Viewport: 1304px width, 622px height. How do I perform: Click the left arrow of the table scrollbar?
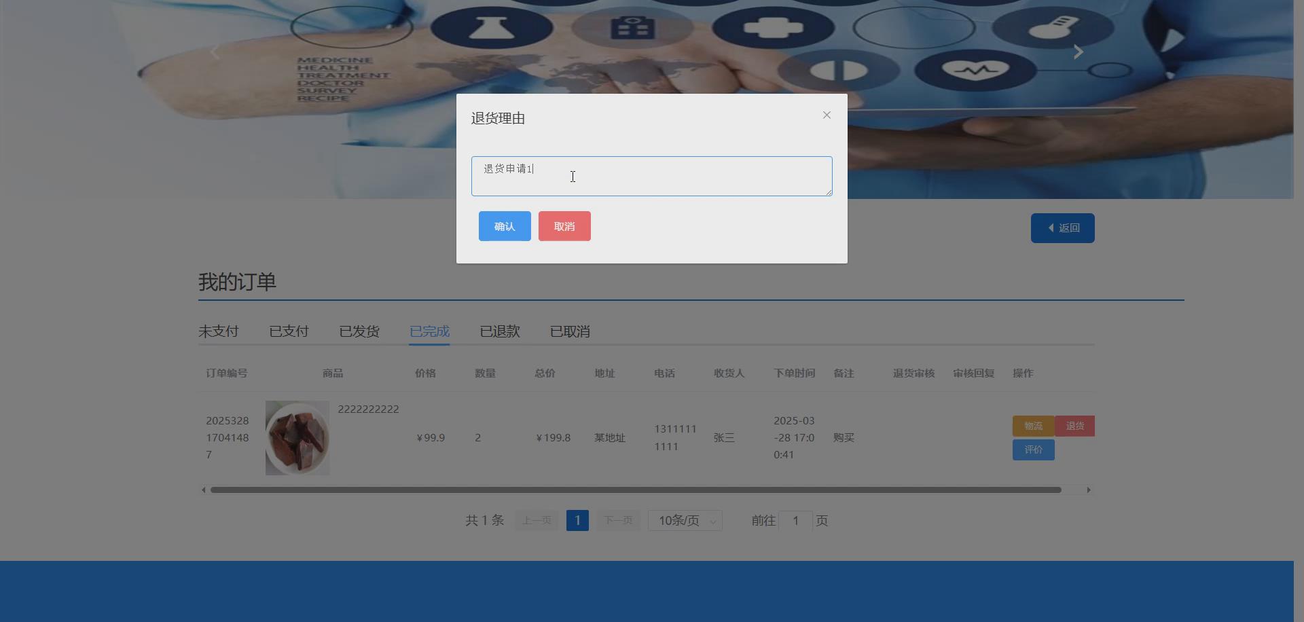(x=203, y=489)
